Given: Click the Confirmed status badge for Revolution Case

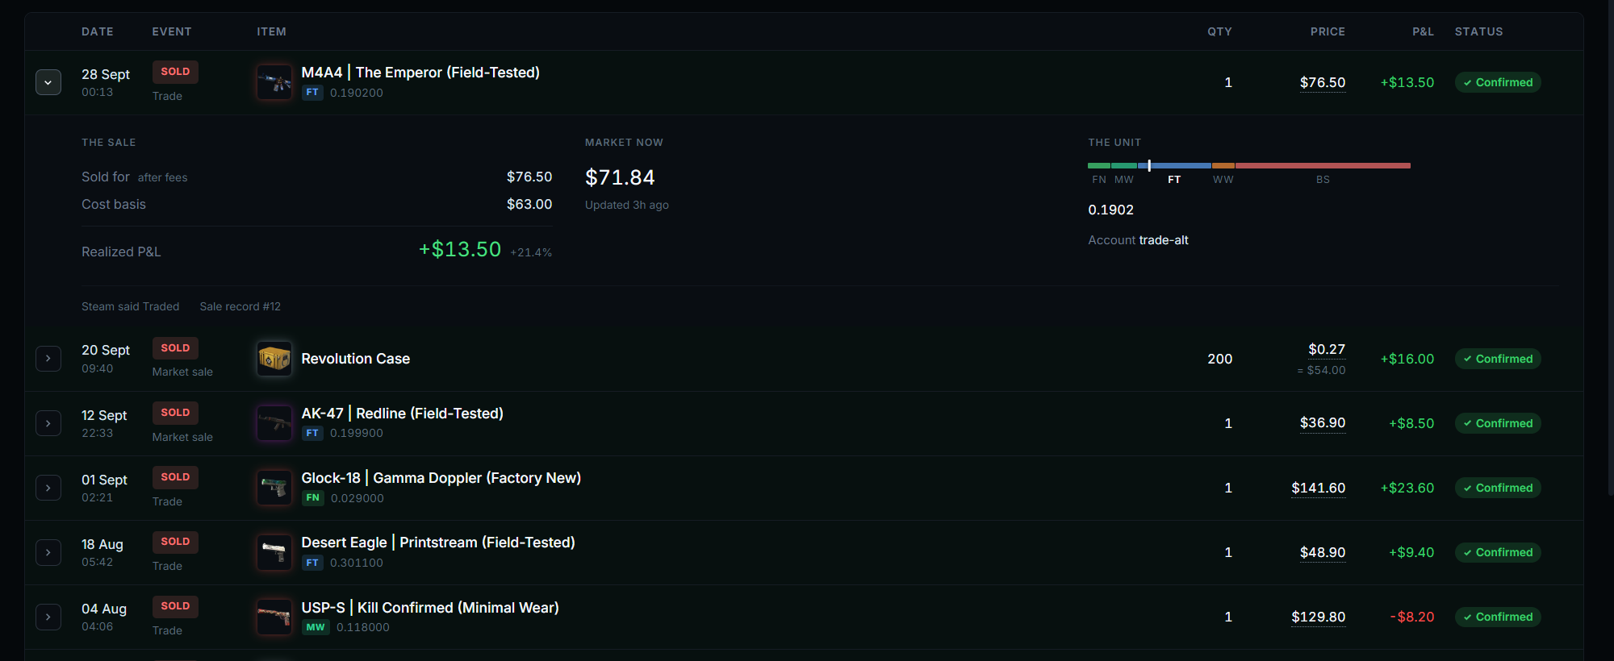Looking at the screenshot, I should click(x=1498, y=359).
